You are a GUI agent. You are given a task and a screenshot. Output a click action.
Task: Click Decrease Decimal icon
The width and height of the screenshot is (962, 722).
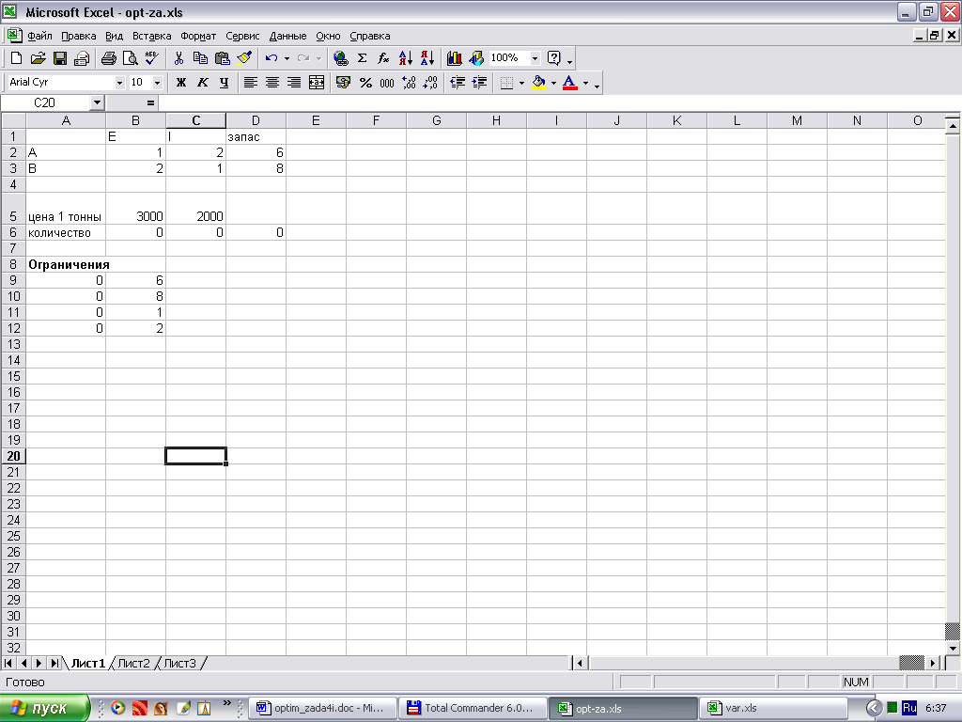point(430,83)
